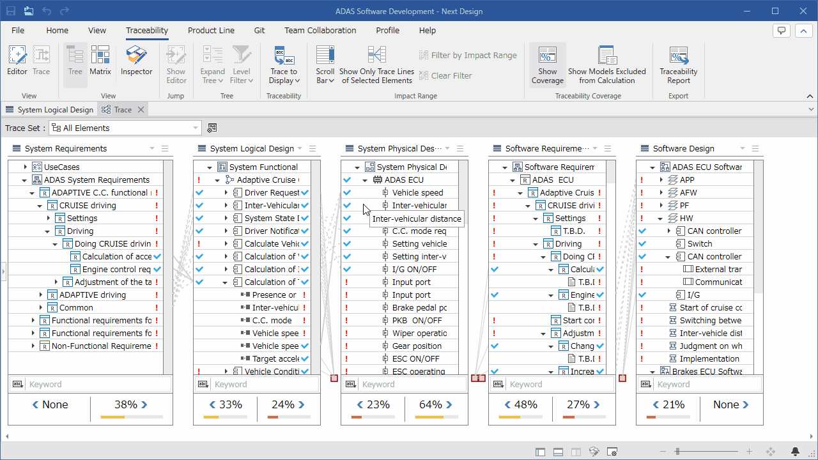818x460 pixels.
Task: Open notifications bell icon
Action: [796, 452]
